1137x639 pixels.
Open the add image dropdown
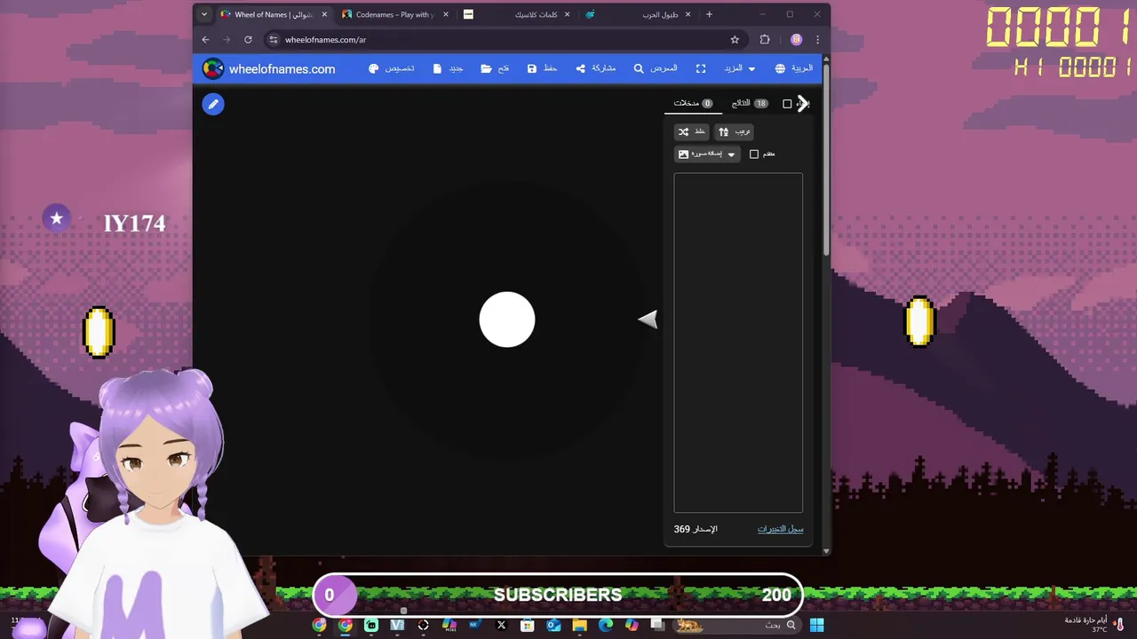click(707, 154)
